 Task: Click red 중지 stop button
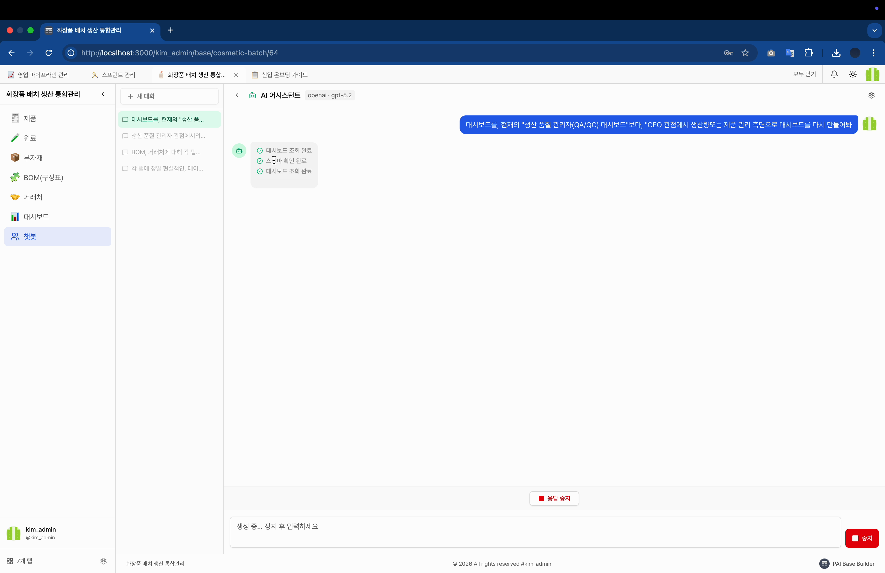click(861, 538)
